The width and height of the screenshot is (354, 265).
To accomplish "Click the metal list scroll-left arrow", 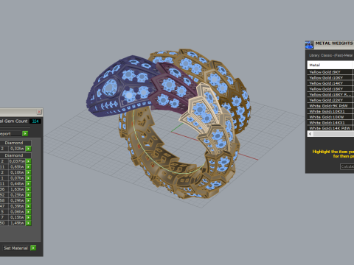I will coord(310,134).
